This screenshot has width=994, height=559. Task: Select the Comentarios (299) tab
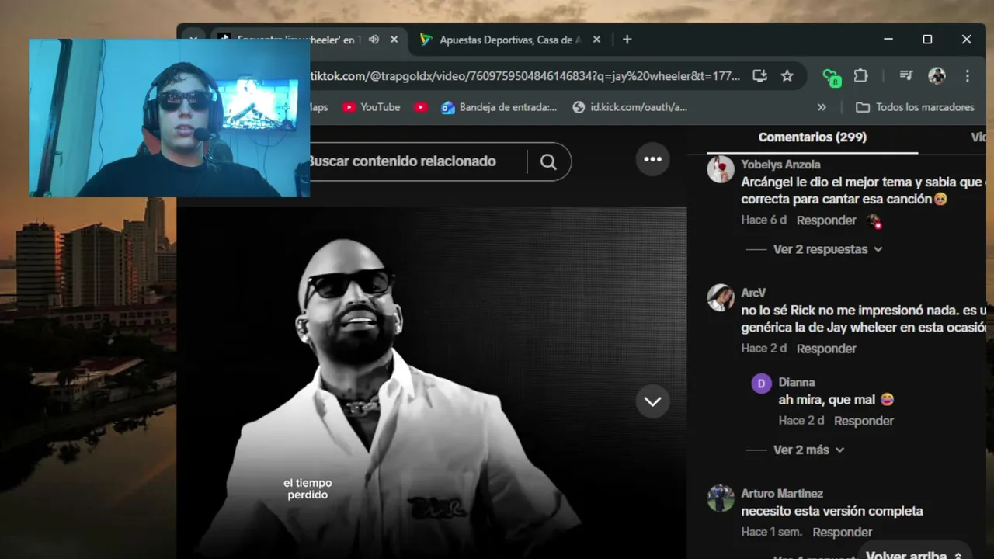[x=812, y=137]
